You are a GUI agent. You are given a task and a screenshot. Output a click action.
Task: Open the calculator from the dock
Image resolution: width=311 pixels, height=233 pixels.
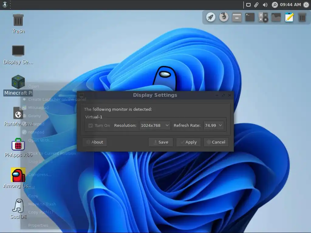tap(263, 17)
